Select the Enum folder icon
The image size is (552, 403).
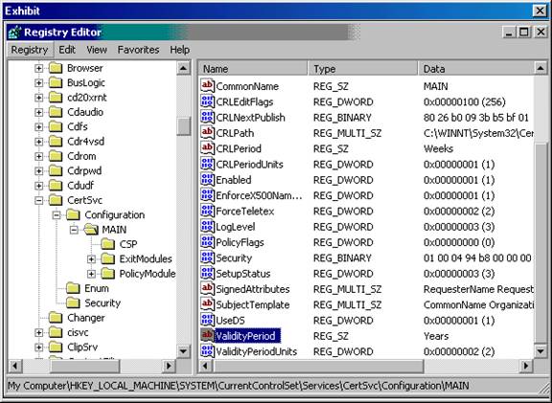(73, 288)
